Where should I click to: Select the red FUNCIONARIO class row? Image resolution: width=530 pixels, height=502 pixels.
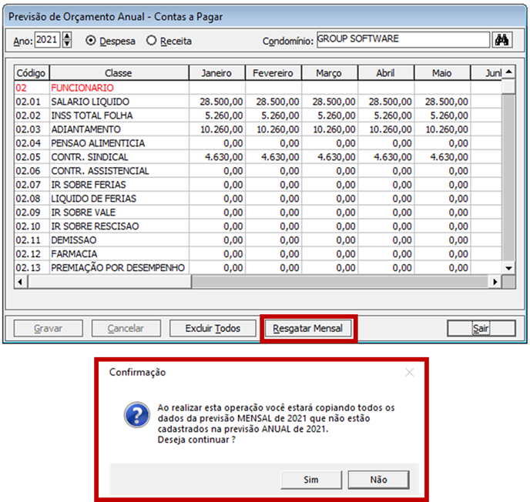(x=119, y=88)
